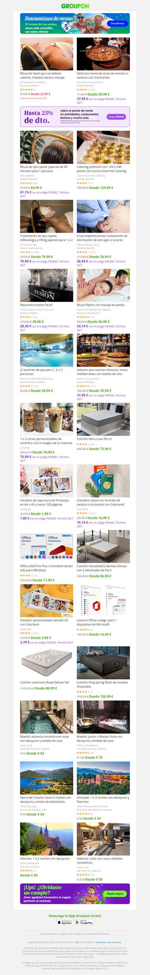The height and width of the screenshot is (975, 150).
Task: Click the Descúbrelas button in summer banner
Action: tap(117, 24)
